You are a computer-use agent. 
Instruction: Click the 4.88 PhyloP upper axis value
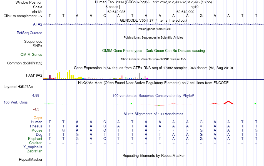click(x=36, y=95)
